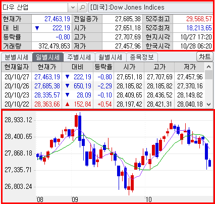Click the 차트 button
This screenshot has width=215, height=204.
click(x=205, y=57)
